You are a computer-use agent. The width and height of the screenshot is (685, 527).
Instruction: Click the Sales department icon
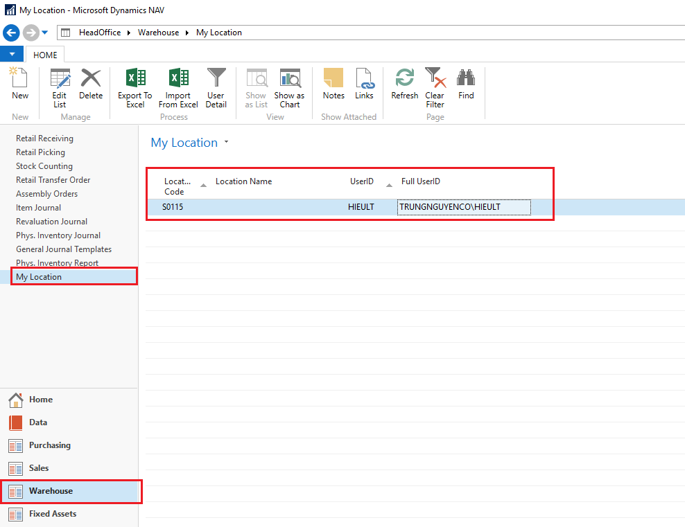pos(16,469)
